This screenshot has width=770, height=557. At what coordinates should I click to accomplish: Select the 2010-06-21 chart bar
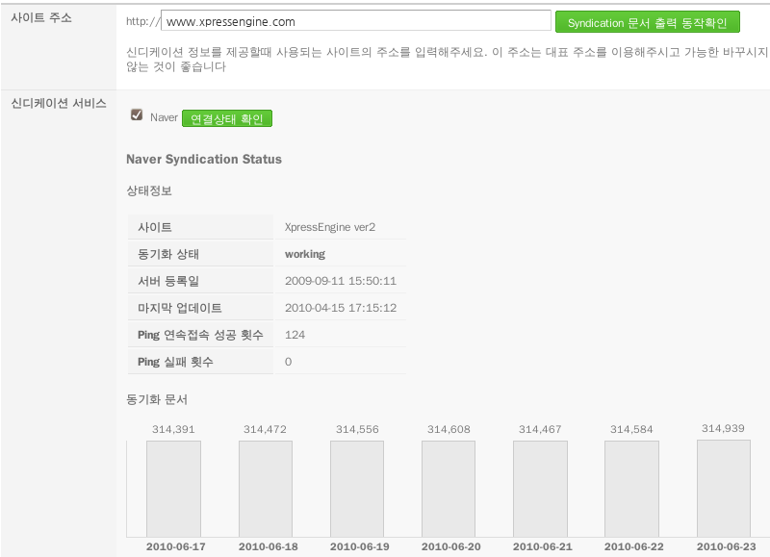(x=540, y=488)
